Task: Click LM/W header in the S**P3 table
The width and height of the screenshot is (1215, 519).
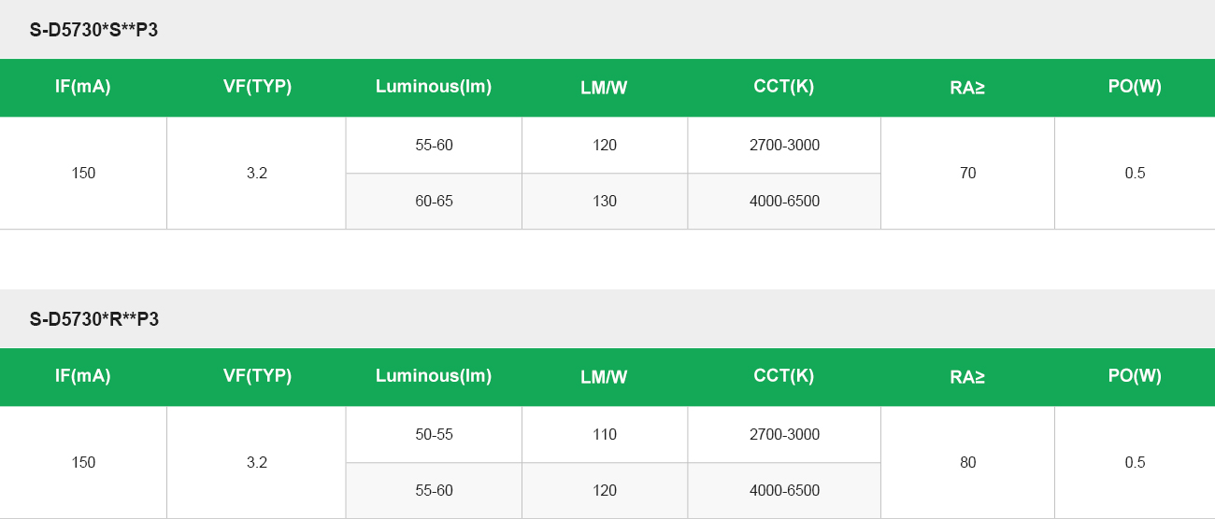Action: (604, 88)
